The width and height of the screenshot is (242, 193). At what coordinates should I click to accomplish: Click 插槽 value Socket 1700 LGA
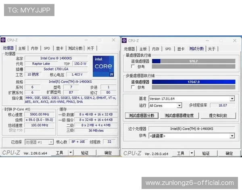tap(56, 69)
